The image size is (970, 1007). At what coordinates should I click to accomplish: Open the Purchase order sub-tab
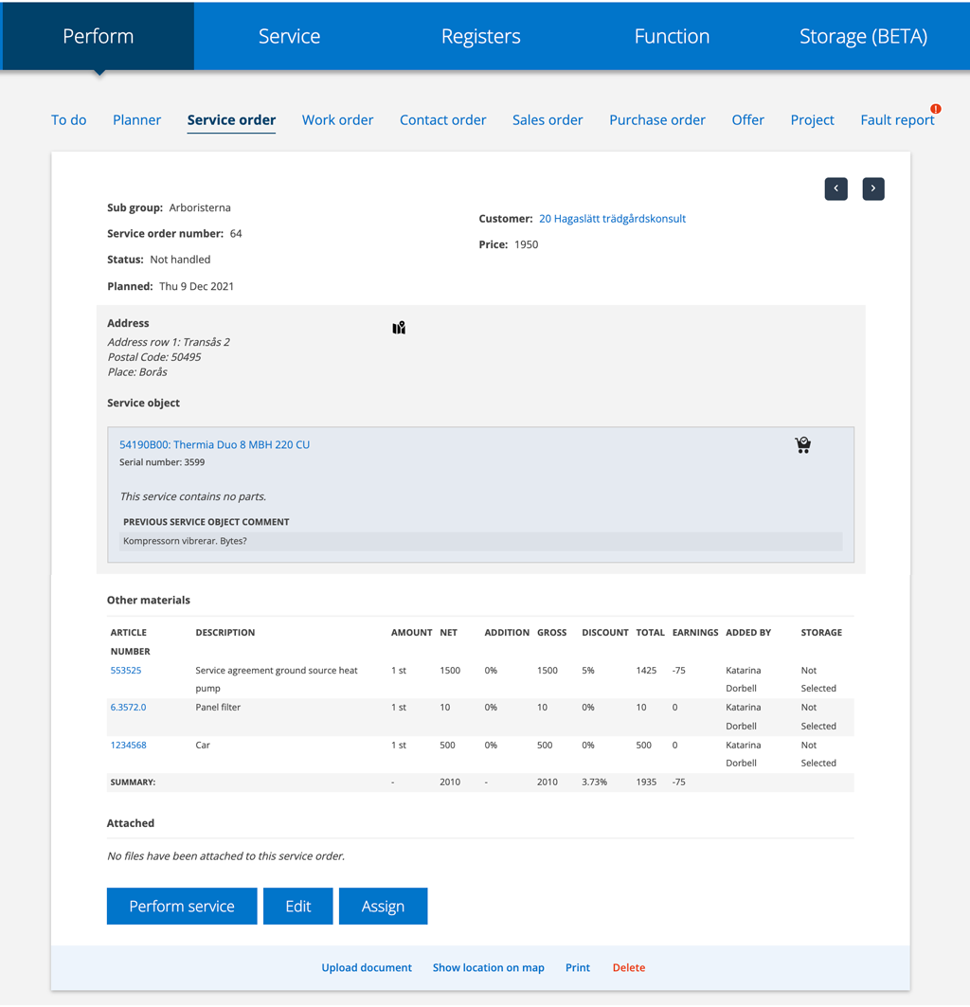click(656, 119)
